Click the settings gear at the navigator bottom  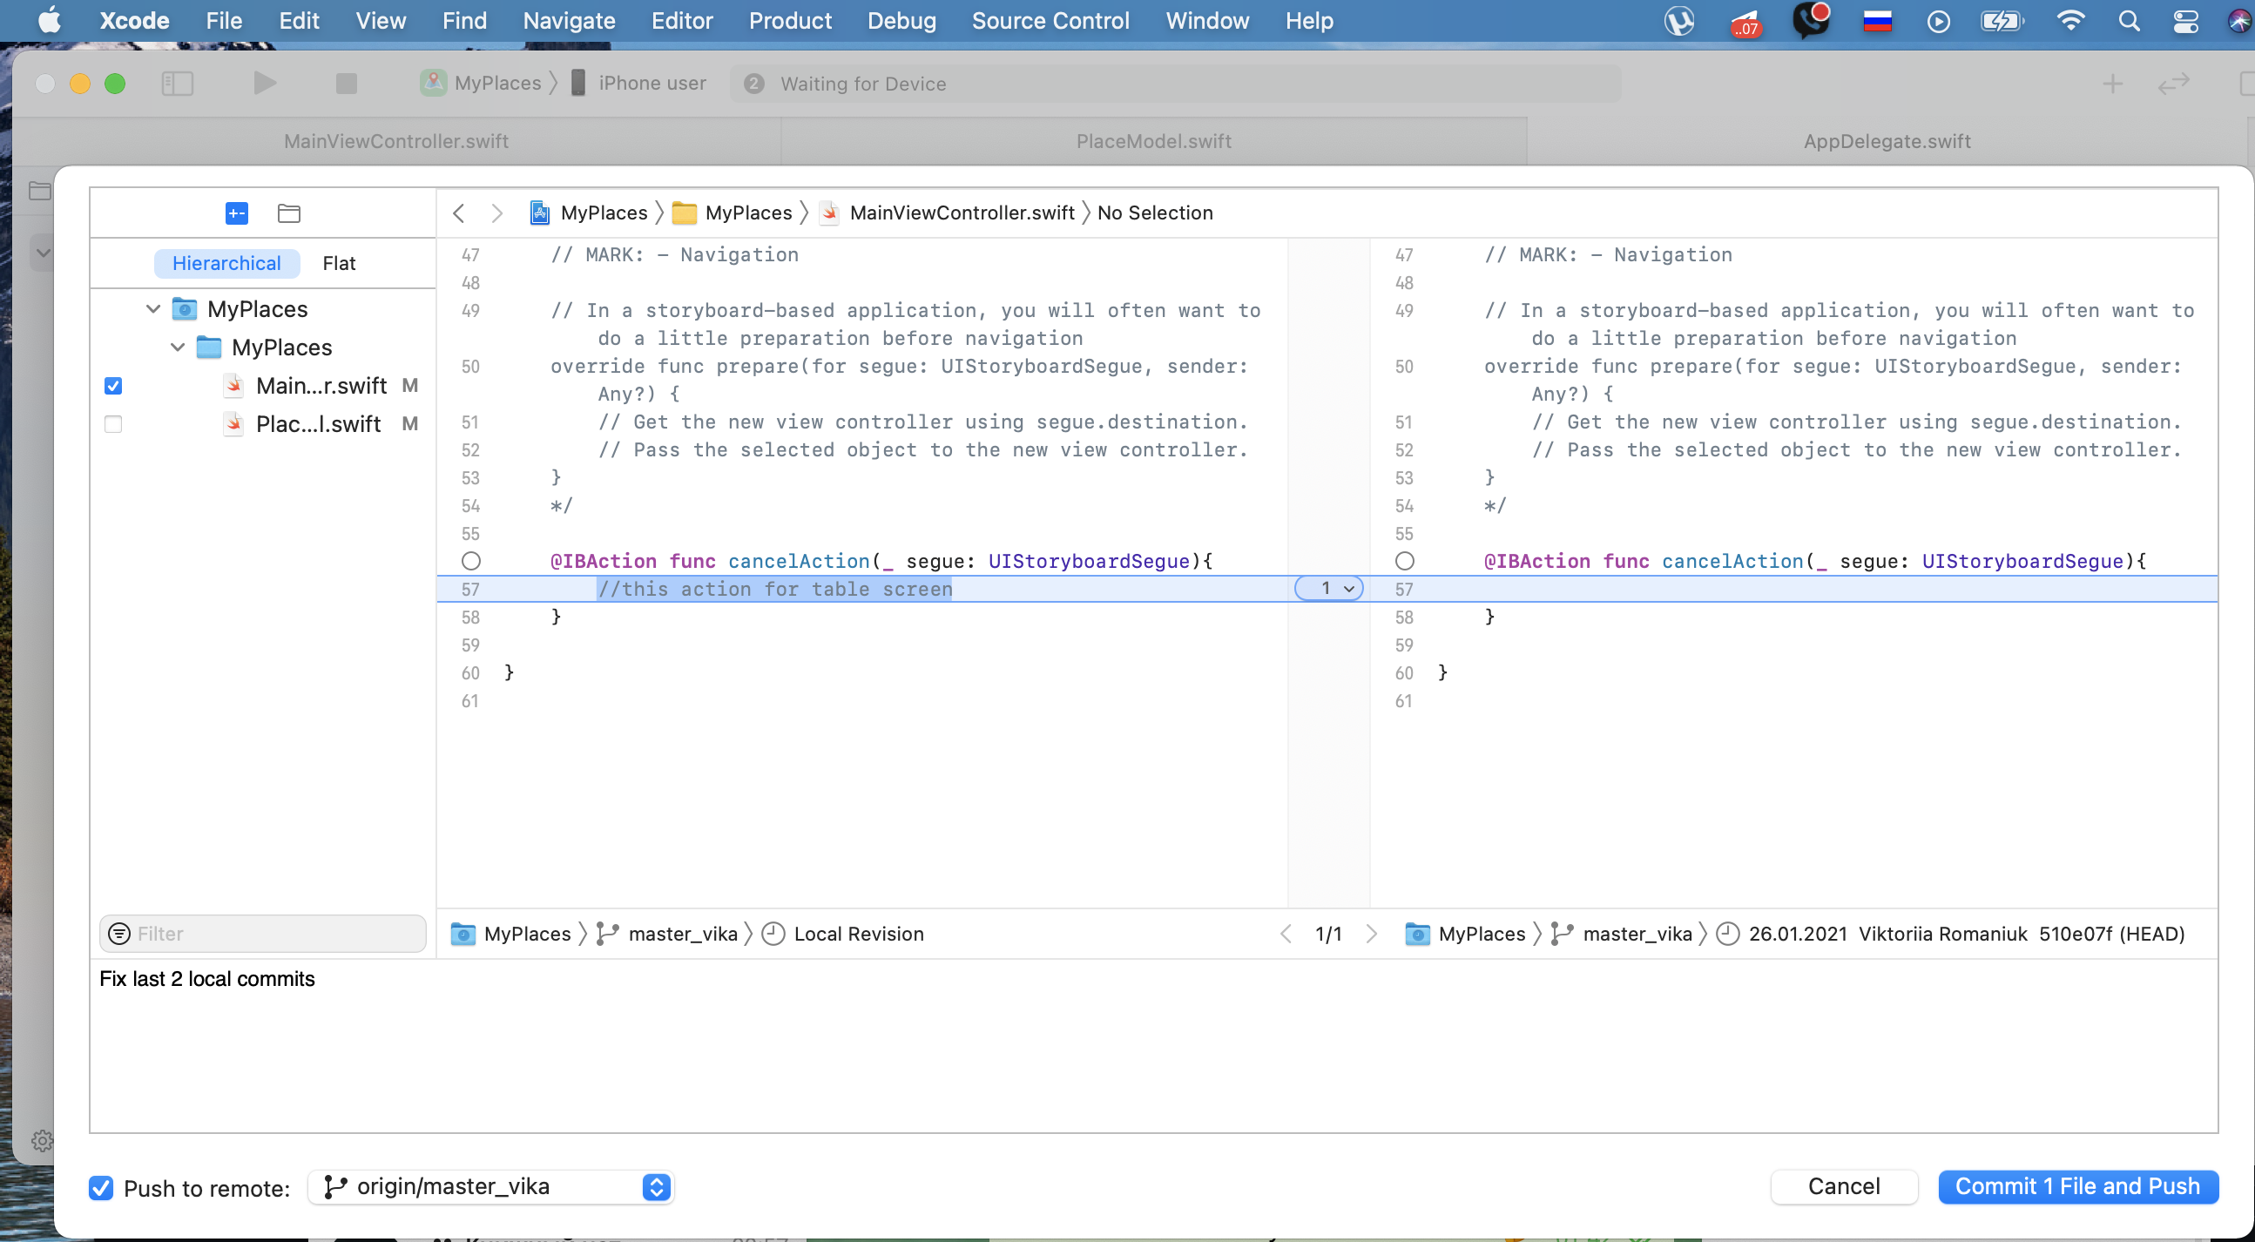tap(41, 1139)
